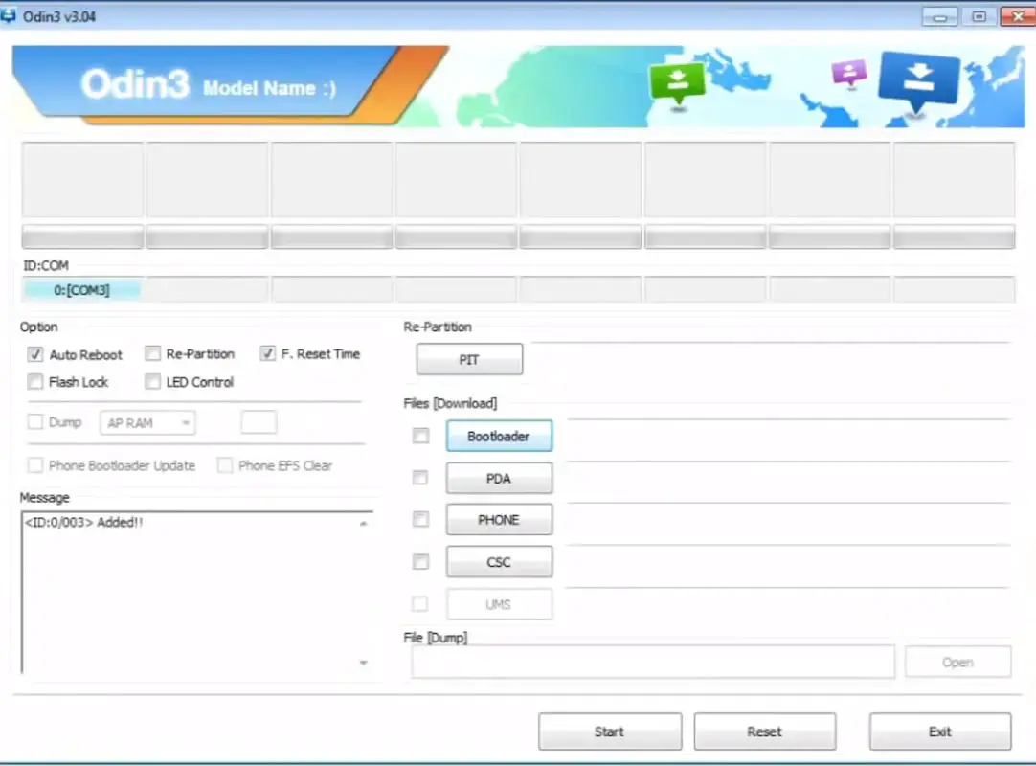The height and width of the screenshot is (766, 1036).
Task: Enable the Flash Lock checkbox
Action: (35, 381)
